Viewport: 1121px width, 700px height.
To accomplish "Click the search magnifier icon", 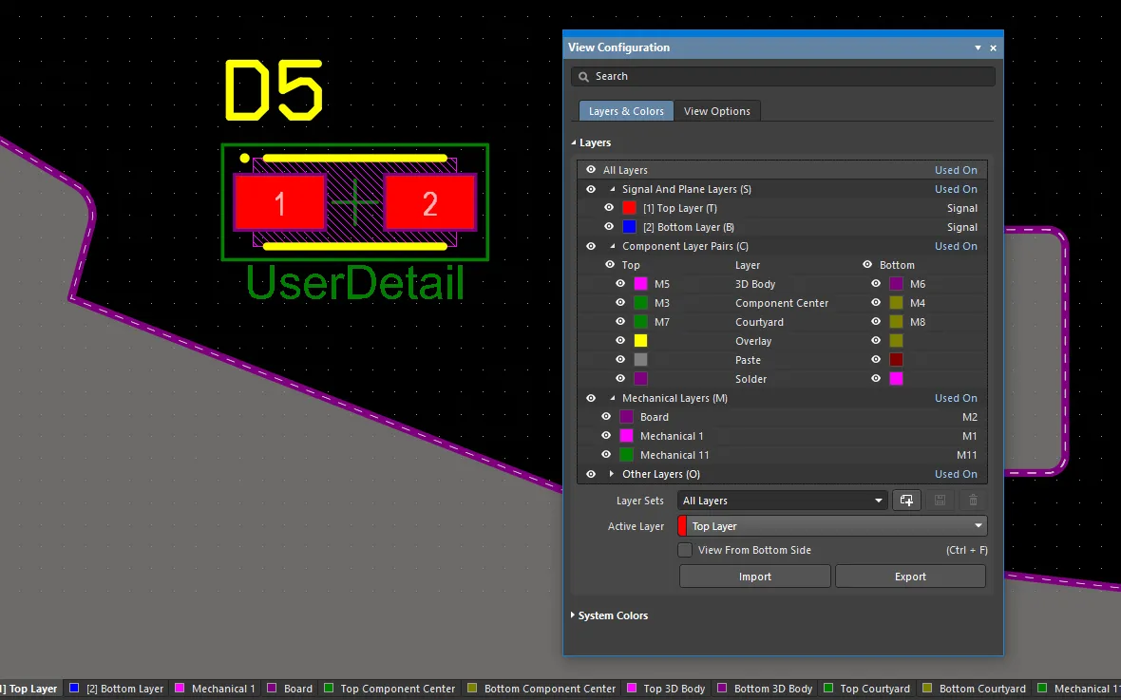I will pyautogui.click(x=584, y=77).
